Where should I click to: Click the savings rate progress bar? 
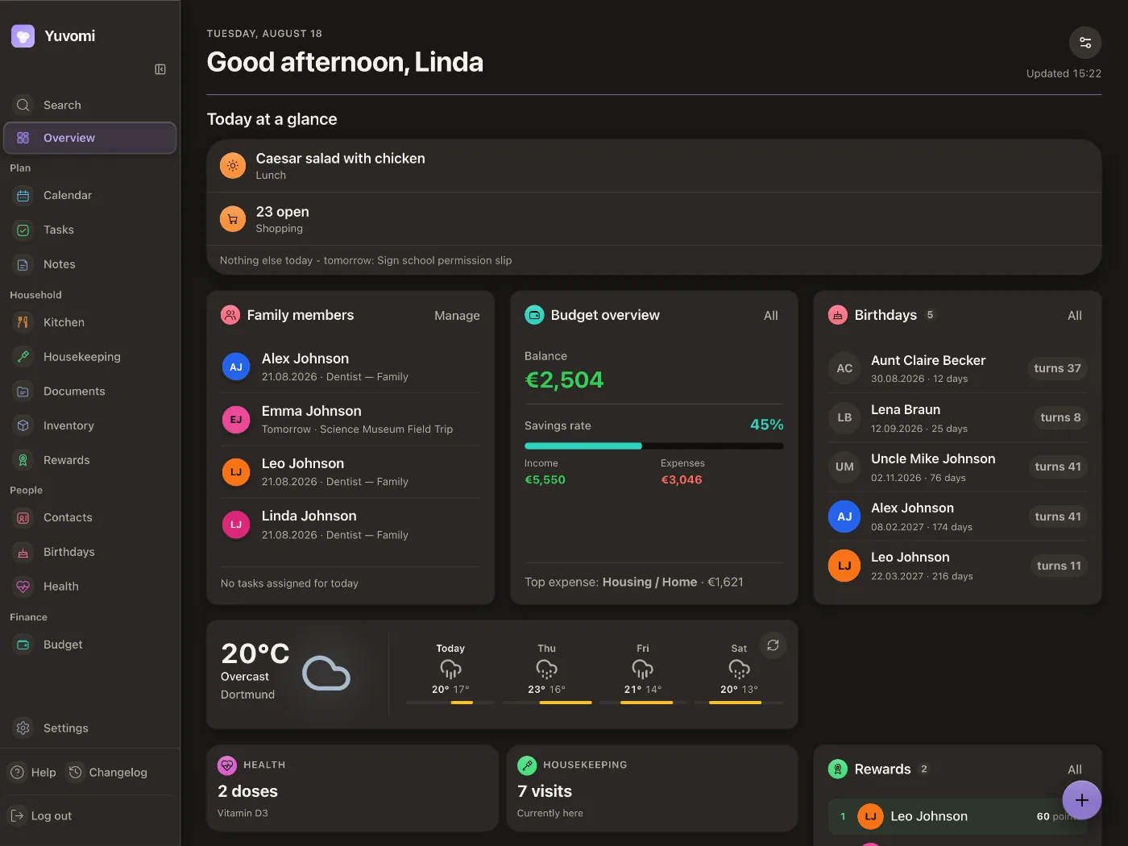pos(653,446)
